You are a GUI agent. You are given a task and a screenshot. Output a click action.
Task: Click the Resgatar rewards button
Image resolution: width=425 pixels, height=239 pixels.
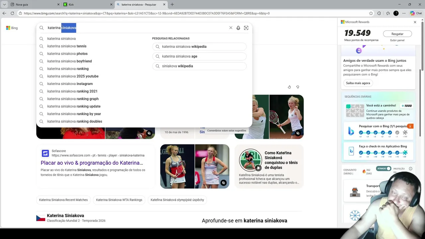coord(397,34)
